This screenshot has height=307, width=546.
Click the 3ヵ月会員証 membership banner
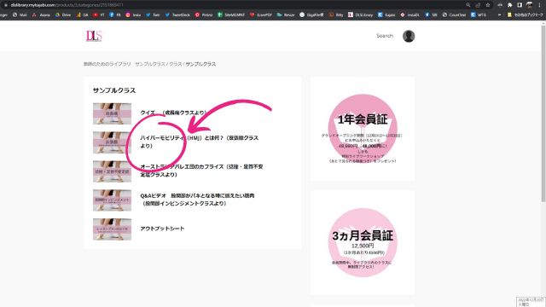(x=363, y=242)
